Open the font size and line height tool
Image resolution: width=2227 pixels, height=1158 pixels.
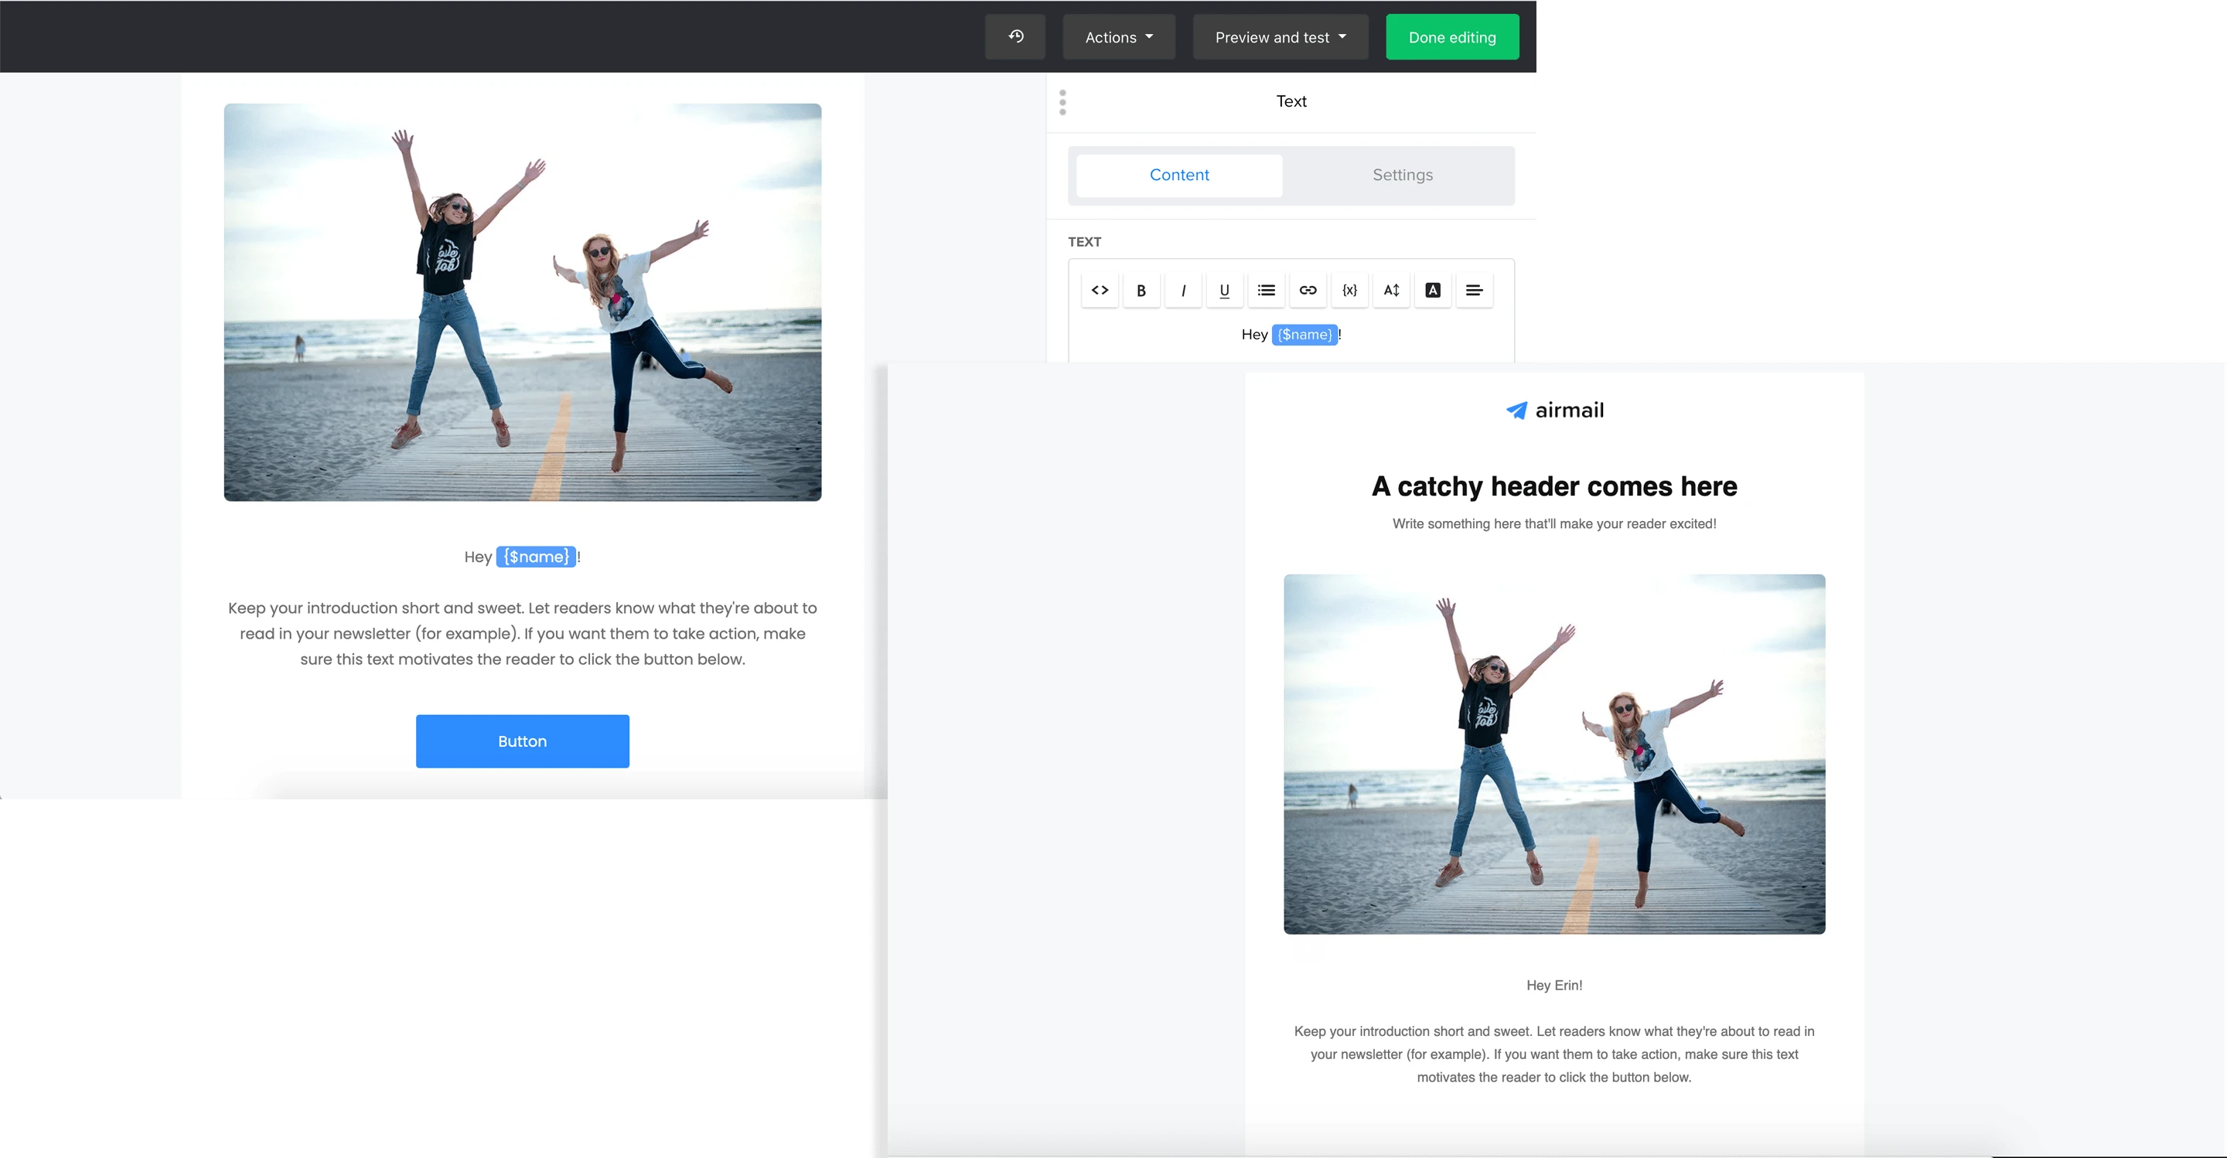(x=1391, y=291)
